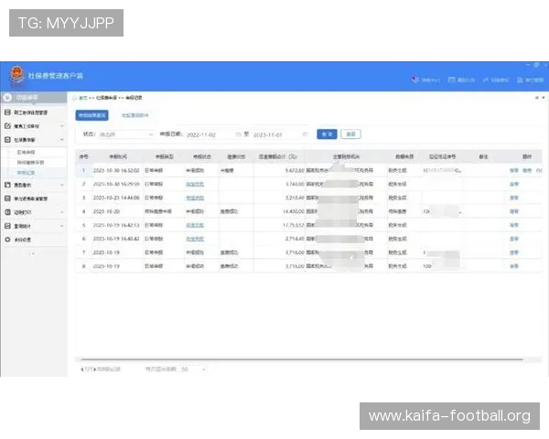Click the horizontal scrollbar below the table
This screenshot has width=549, height=439.
click(302, 359)
